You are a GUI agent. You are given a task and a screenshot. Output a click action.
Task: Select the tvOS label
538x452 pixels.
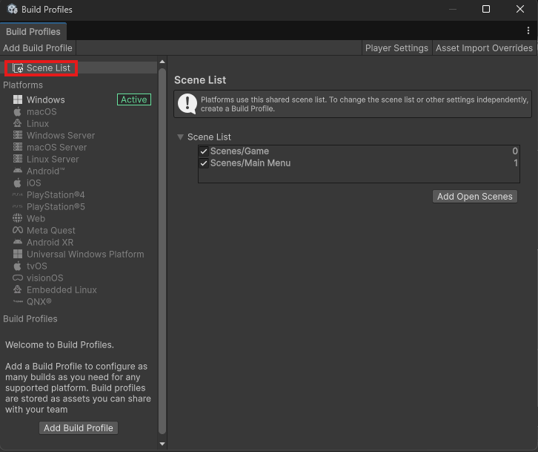click(x=37, y=266)
